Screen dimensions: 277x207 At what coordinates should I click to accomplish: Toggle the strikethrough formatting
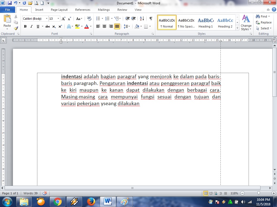pyautogui.click(x=48, y=26)
